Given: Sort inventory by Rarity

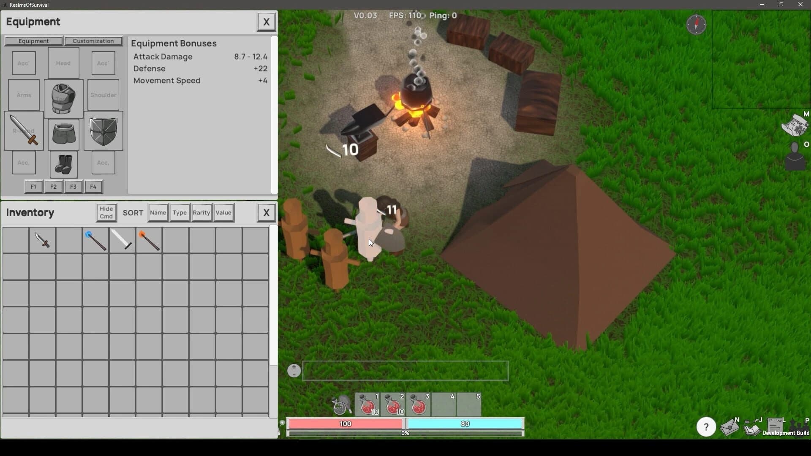Looking at the screenshot, I should click(x=201, y=212).
